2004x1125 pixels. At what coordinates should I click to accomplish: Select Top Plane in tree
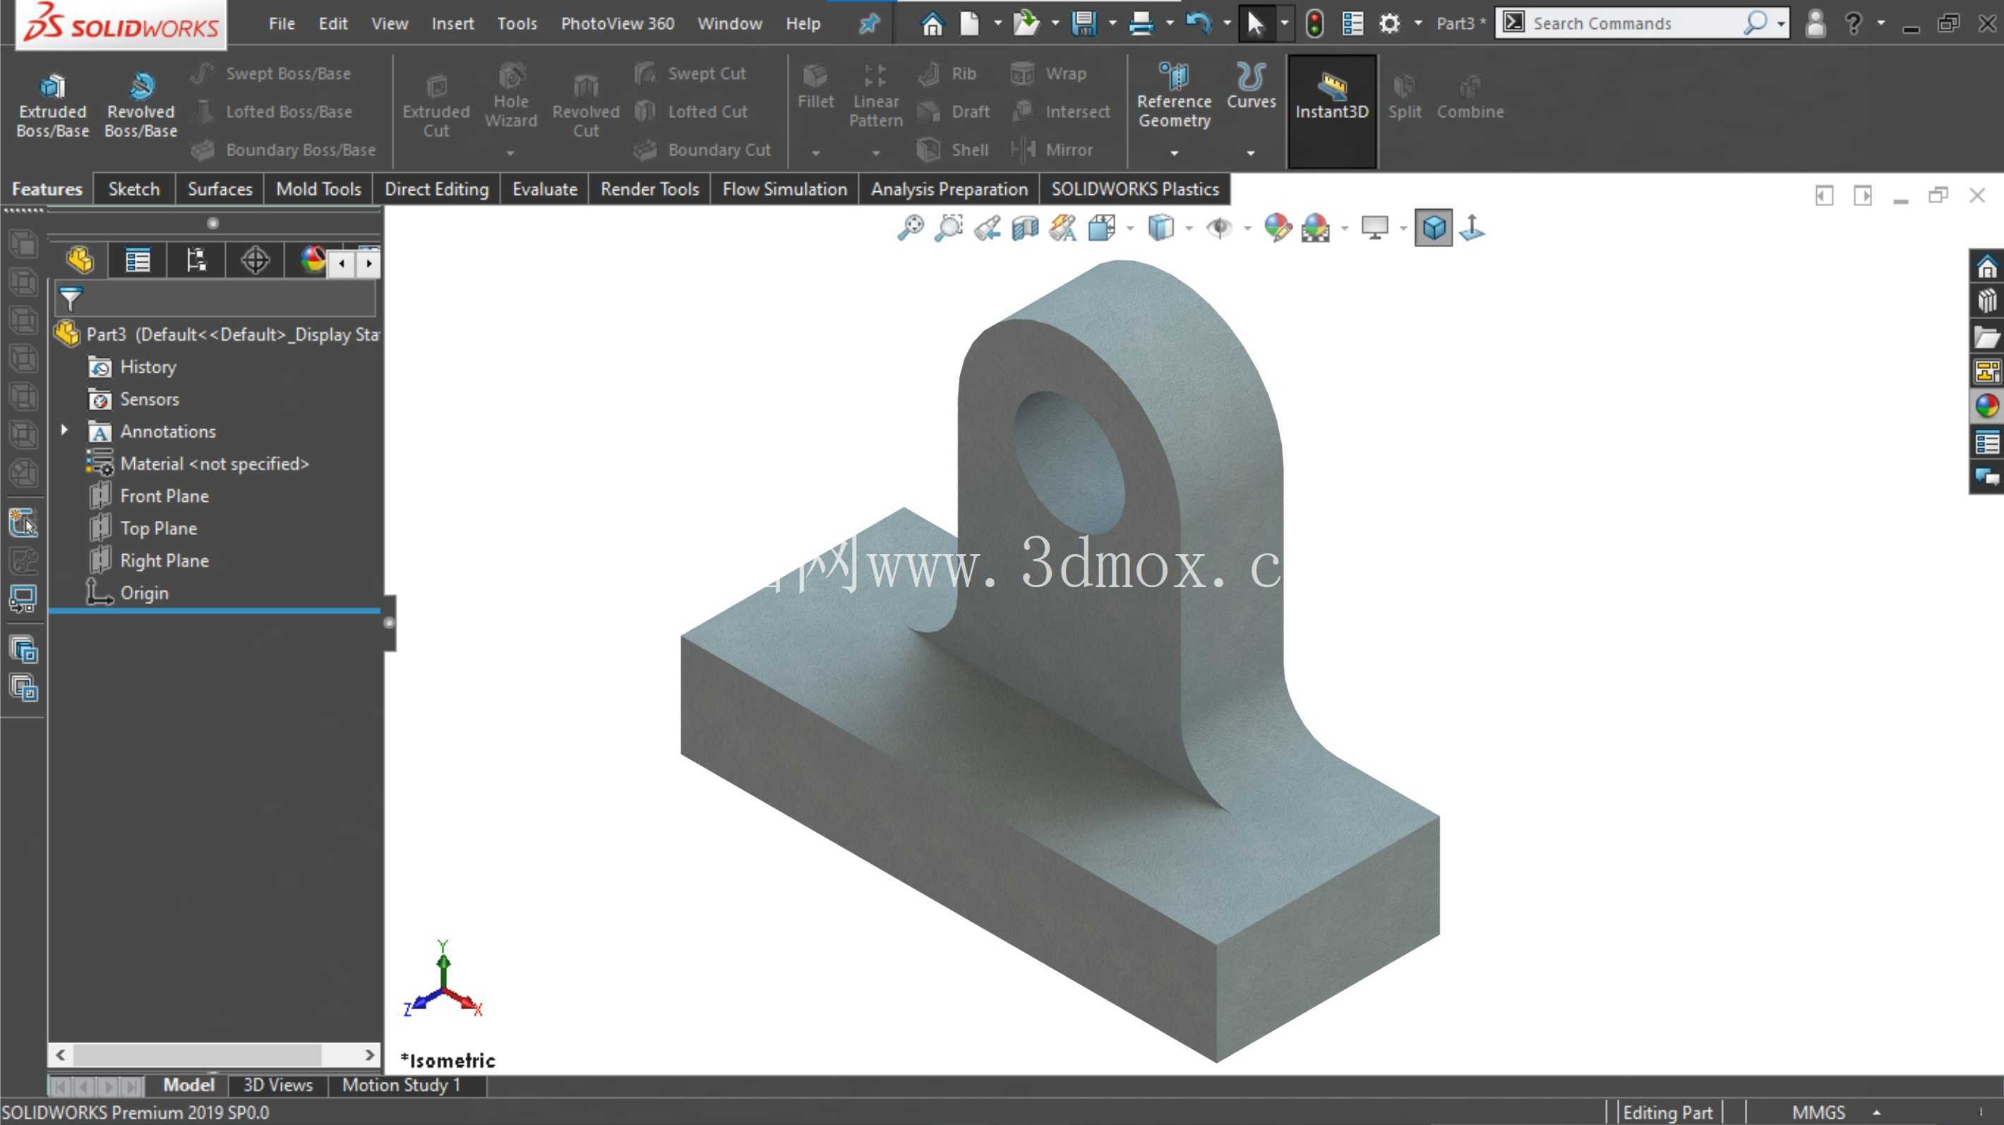[159, 528]
